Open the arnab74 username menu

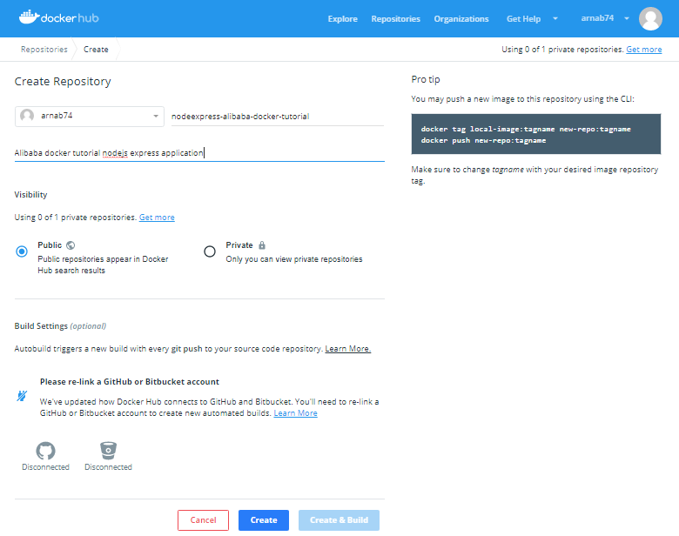(x=597, y=18)
